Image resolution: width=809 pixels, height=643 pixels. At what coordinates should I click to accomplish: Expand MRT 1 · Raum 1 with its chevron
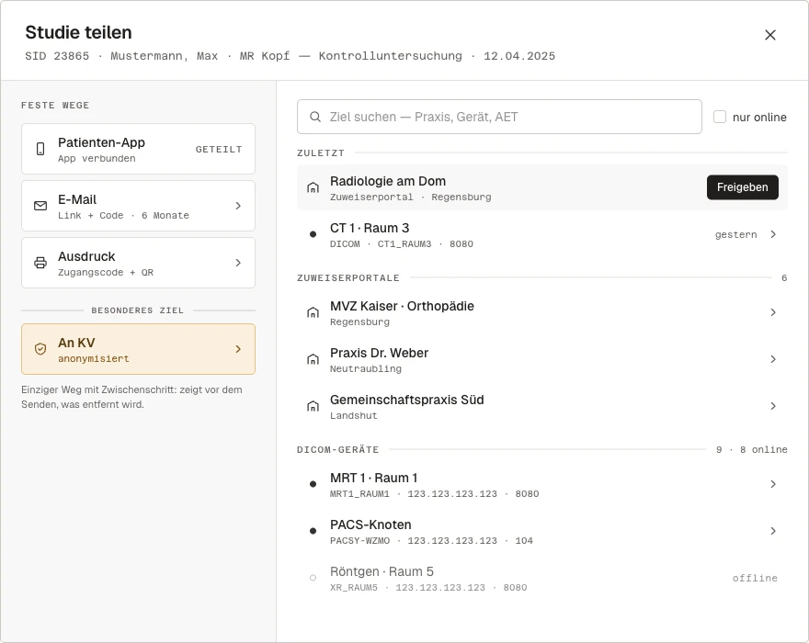773,484
